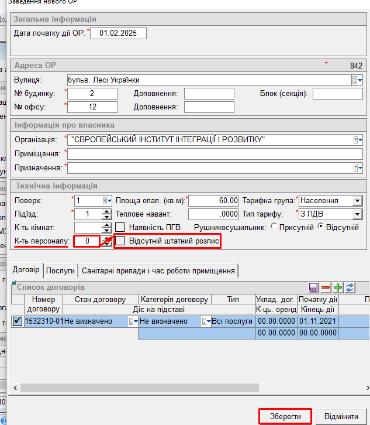Open the Призначення lookup list icon
370x425 pixels.
coord(357,168)
